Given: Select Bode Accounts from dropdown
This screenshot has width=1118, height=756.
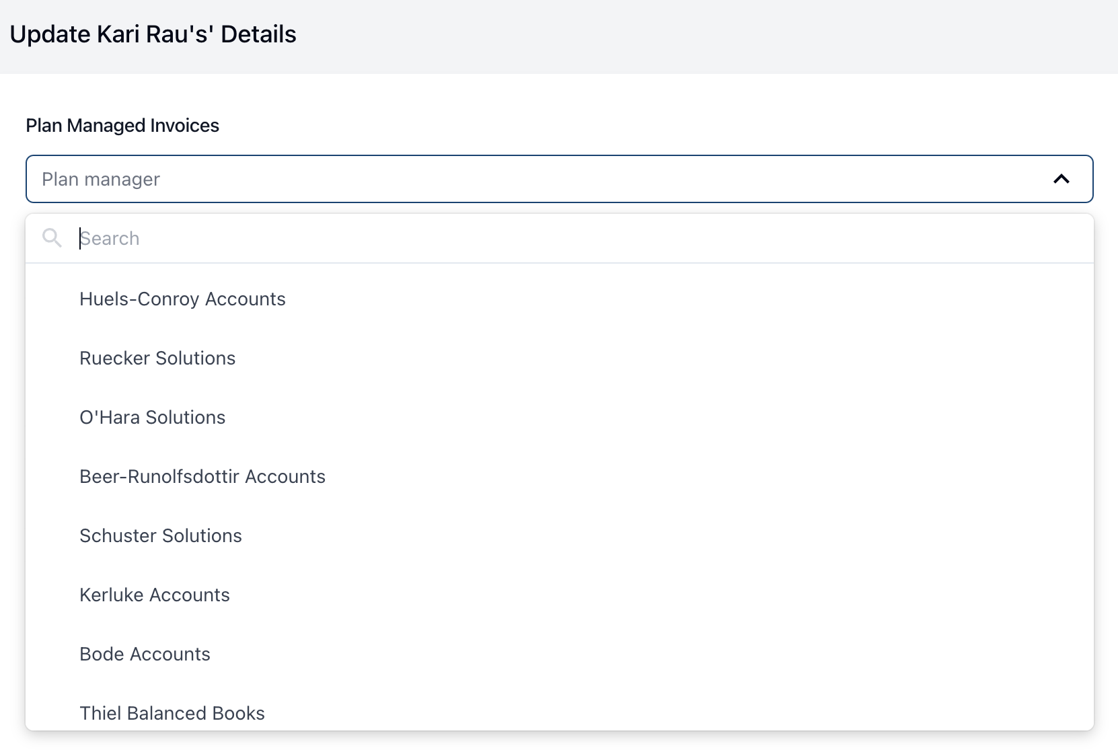Looking at the screenshot, I should 560,654.
